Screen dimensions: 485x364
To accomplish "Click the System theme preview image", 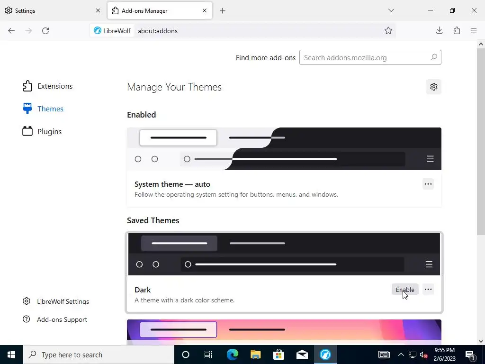I will [284, 149].
